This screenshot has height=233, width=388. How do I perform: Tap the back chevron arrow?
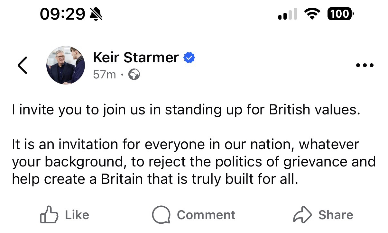(23, 65)
